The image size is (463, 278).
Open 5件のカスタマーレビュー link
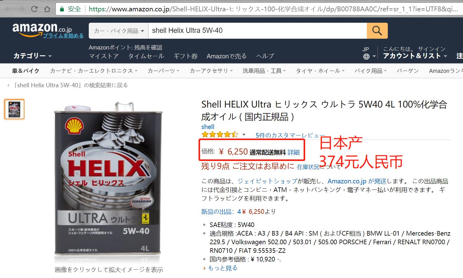[290, 135]
